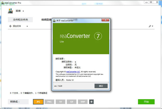Click the 授权类型 未定义 text
Screen dimensions: 162x109
click(72, 67)
